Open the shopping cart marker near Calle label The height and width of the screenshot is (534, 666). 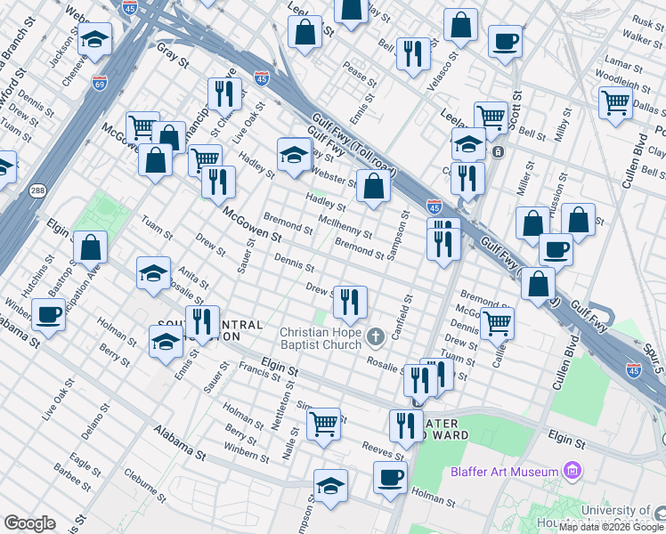tap(498, 325)
